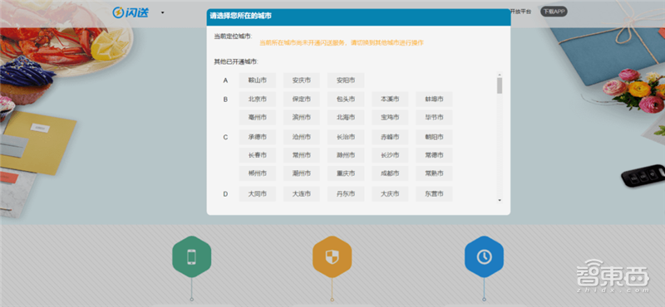Choose 滁州市 from the city list
This screenshot has height=307, width=665.
[346, 155]
